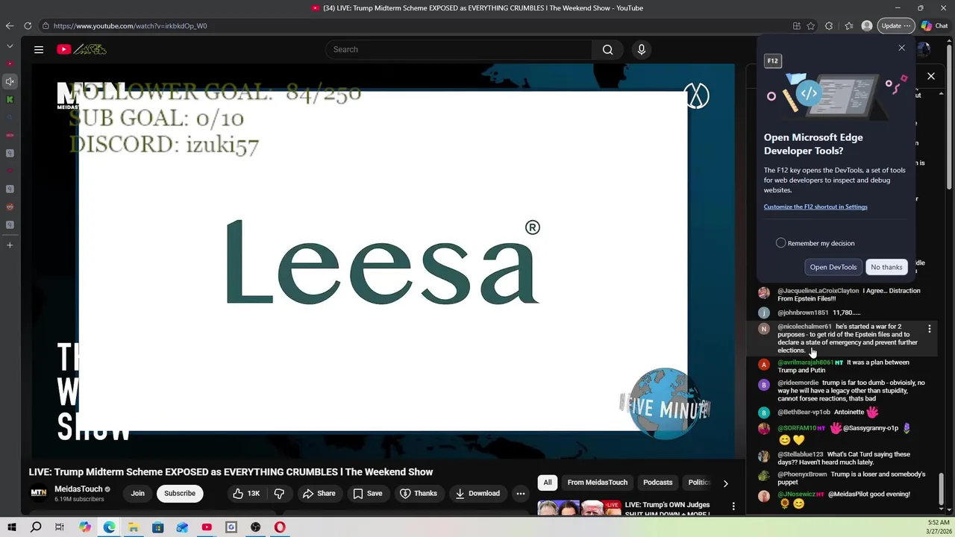Open Microsoft Store from the taskbar

158,527
